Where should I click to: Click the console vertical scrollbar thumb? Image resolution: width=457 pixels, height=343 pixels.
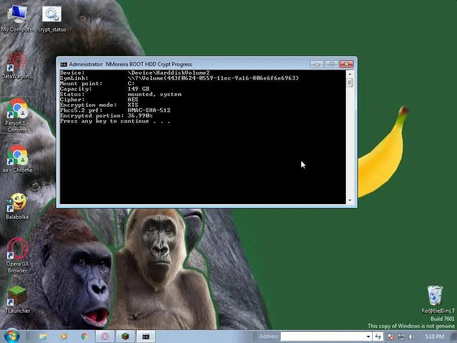(x=350, y=83)
